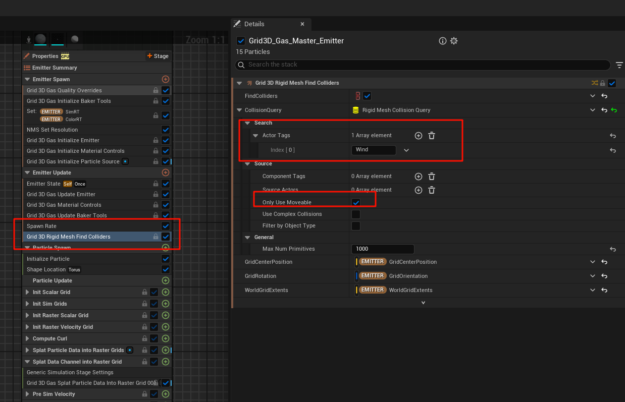Viewport: 625px width, 402px height.
Task: Uncheck Only Use Moveable
Action: coord(356,202)
